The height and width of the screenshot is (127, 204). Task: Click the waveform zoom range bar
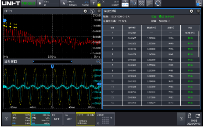(52, 61)
